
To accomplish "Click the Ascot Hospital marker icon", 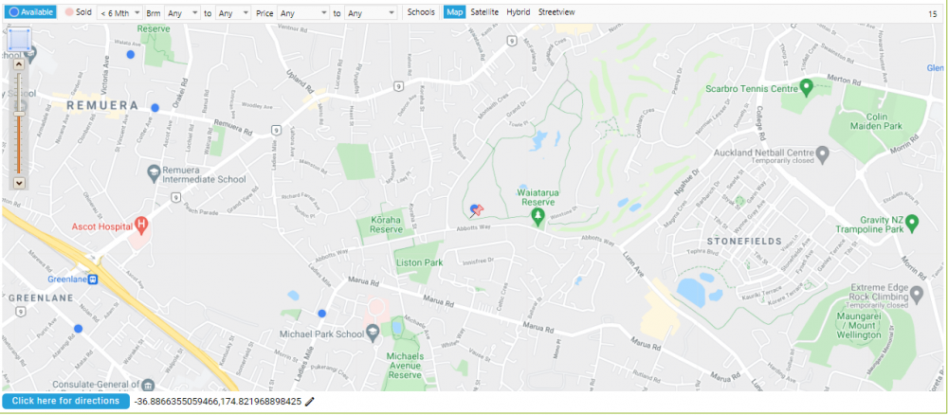I will pos(141,226).
